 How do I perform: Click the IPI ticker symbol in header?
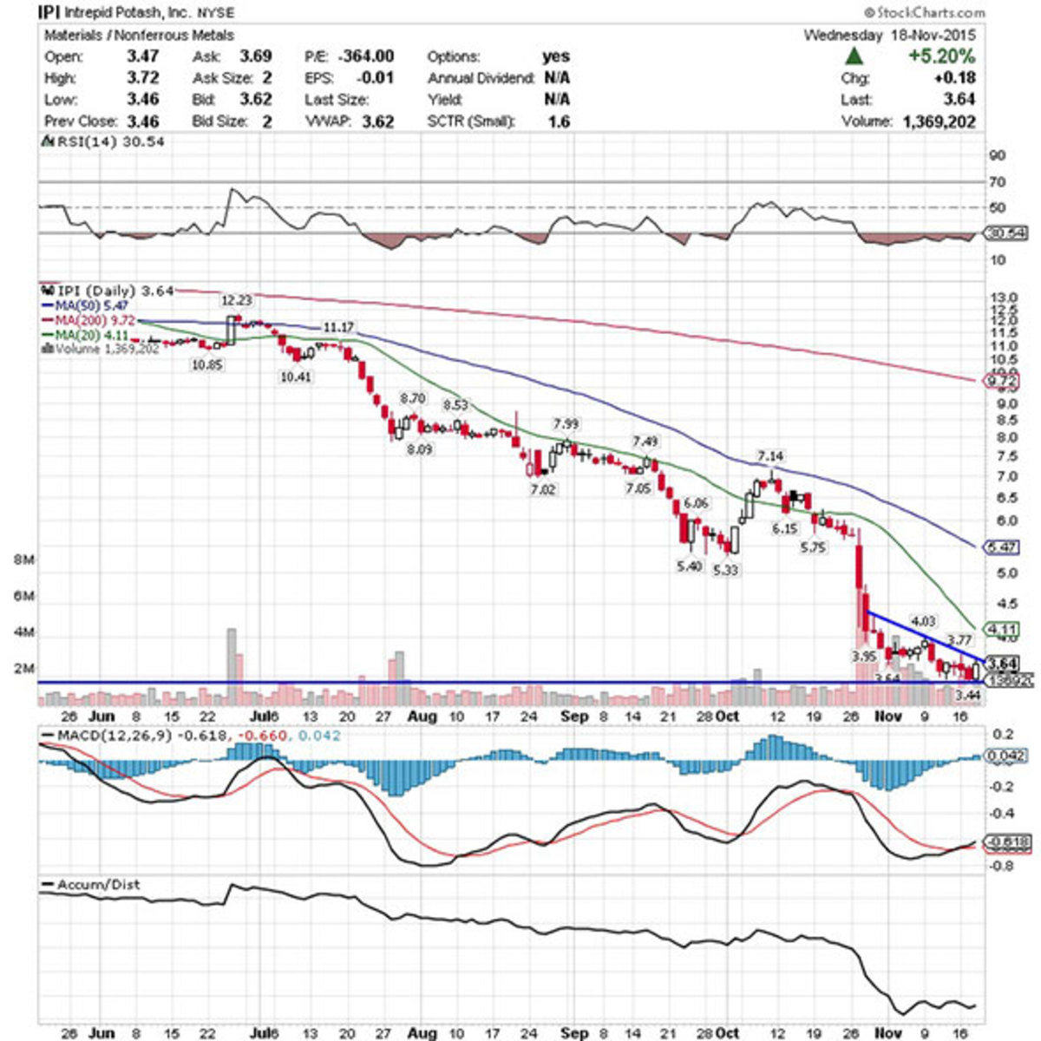click(48, 13)
